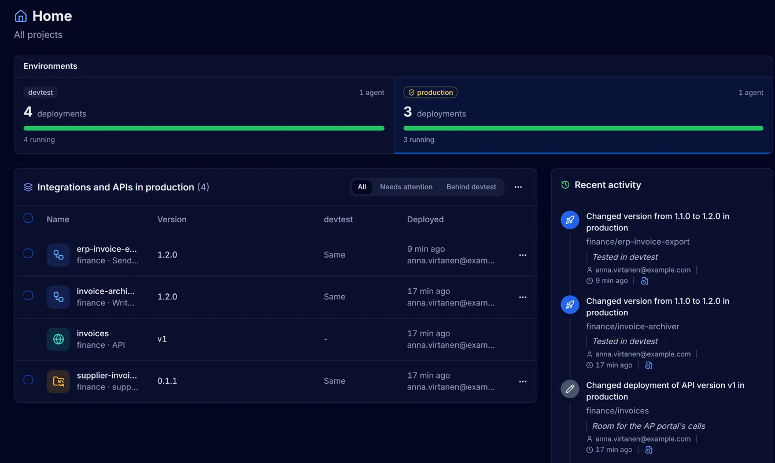
Task: Click the Deployed column header
Action: click(425, 219)
